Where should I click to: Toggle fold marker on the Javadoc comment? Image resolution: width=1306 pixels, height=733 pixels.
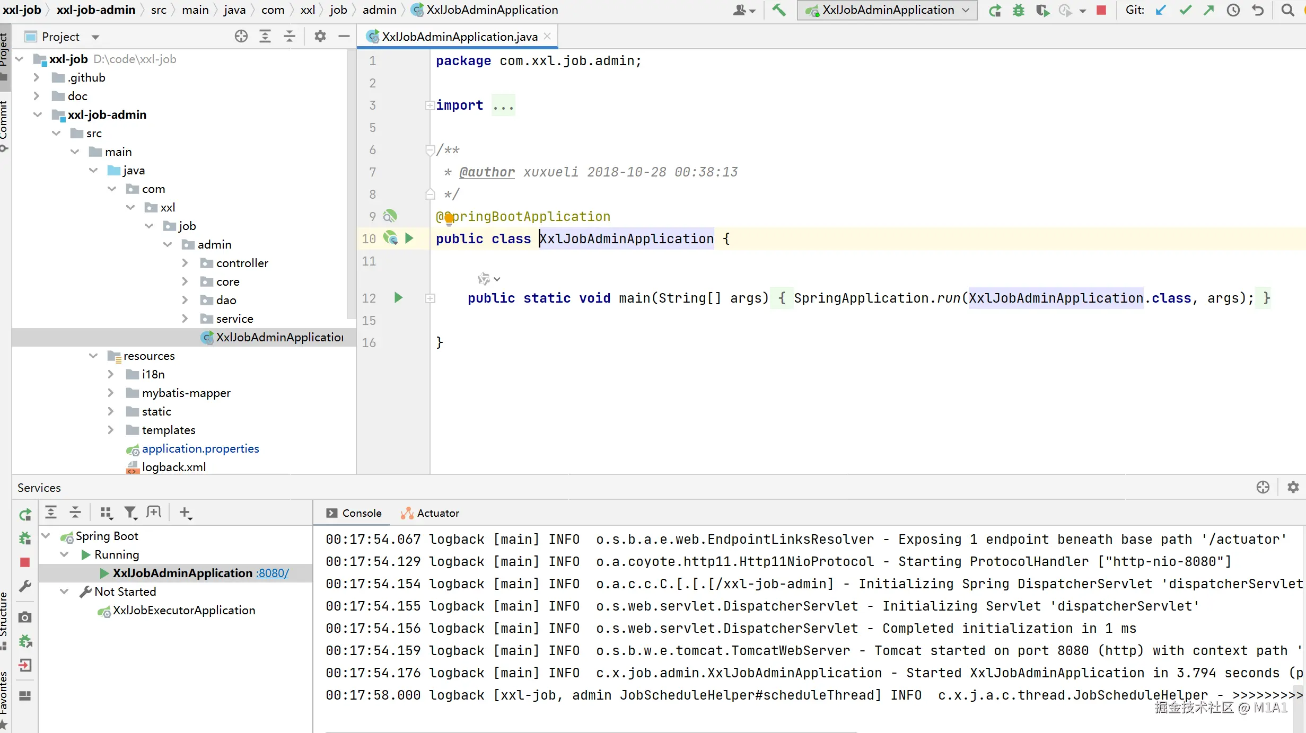pyautogui.click(x=430, y=151)
